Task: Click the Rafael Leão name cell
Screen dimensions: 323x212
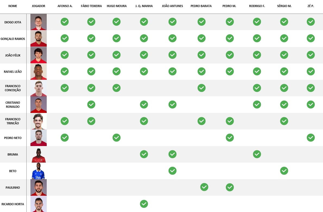Action: (x=13, y=72)
